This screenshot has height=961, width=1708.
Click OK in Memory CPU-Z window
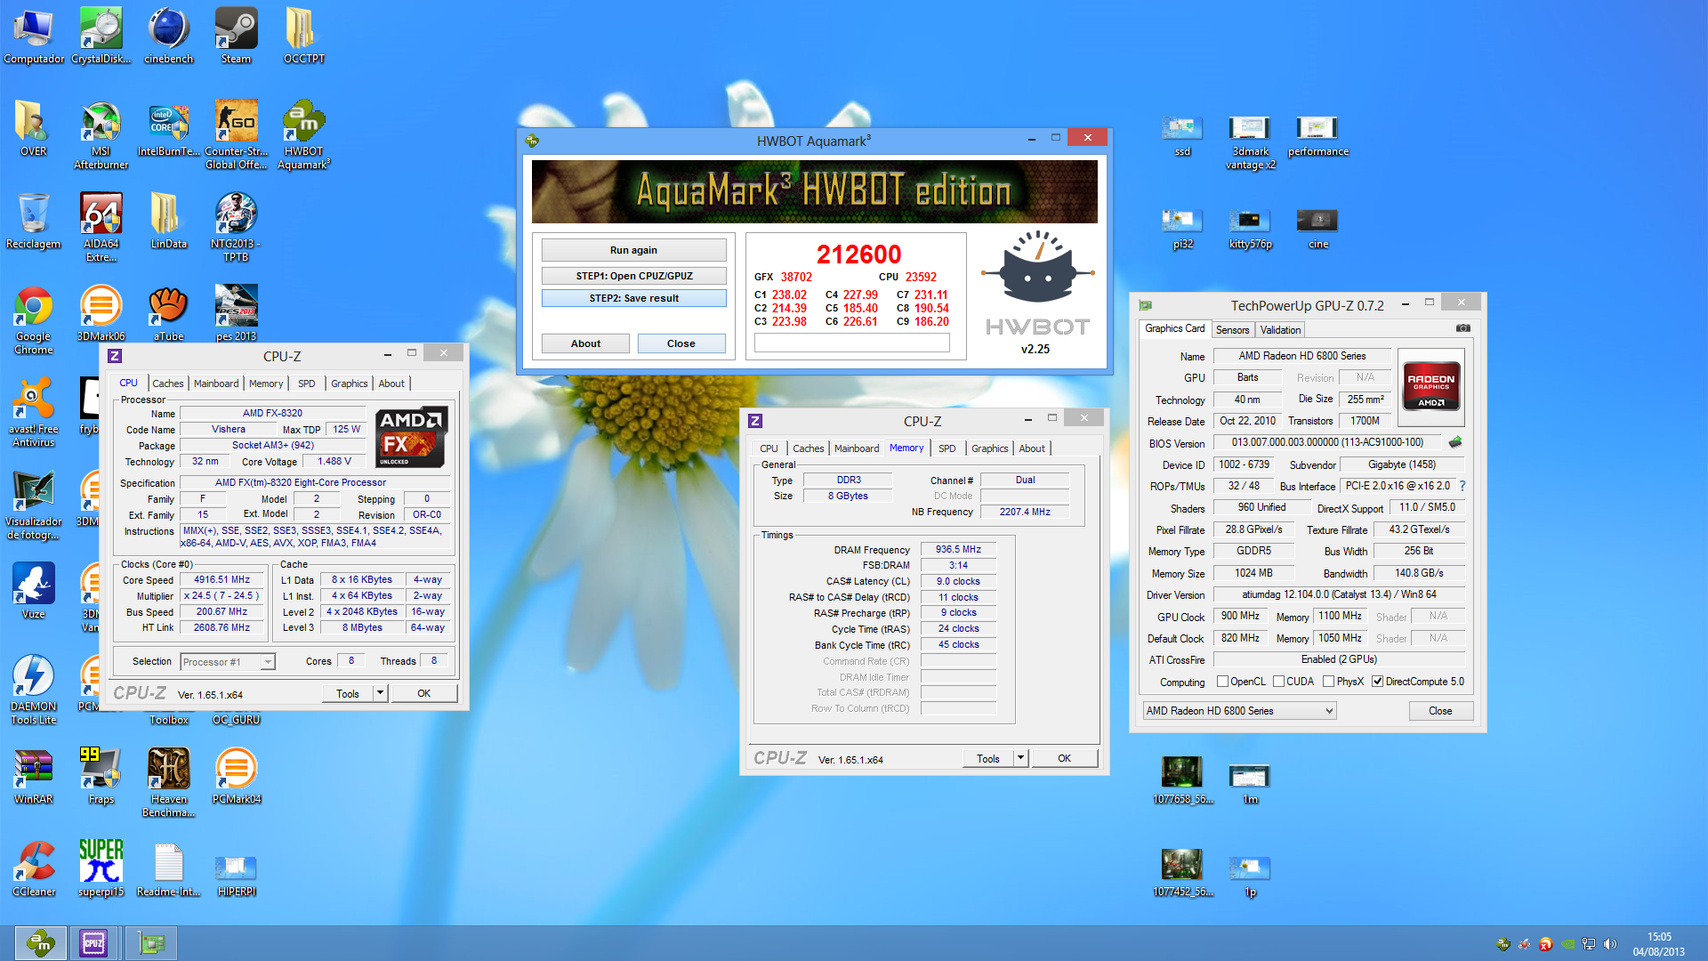point(1064,758)
